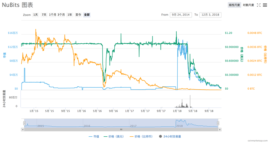Click the 1月 '15 x-axis label
The width and height of the screenshot is (269, 143).
pos(34,111)
